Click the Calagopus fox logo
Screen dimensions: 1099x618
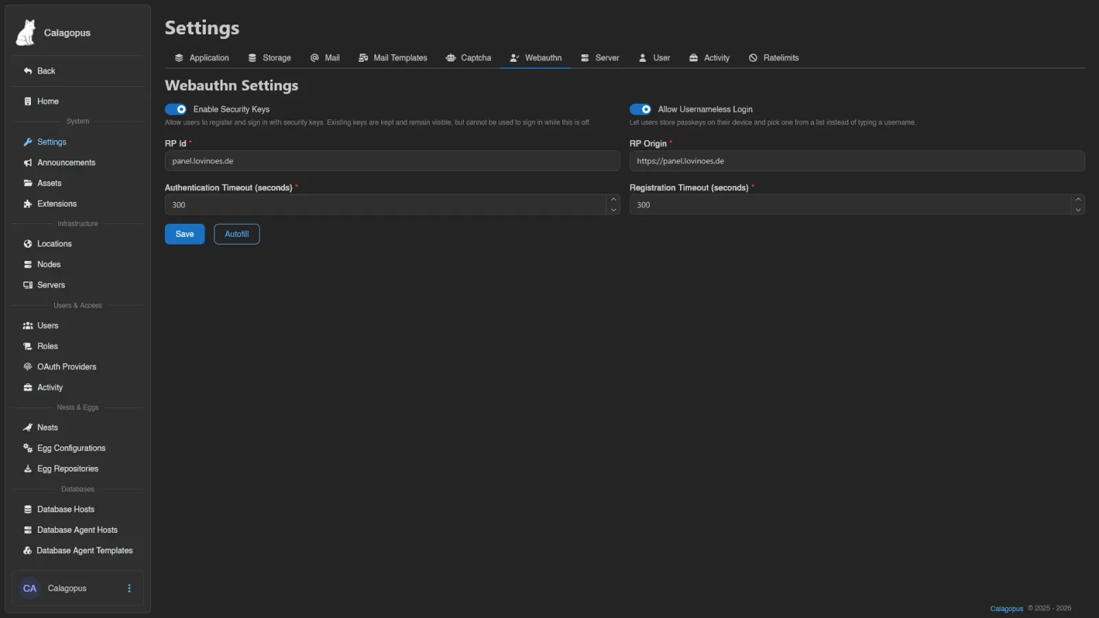[x=26, y=32]
